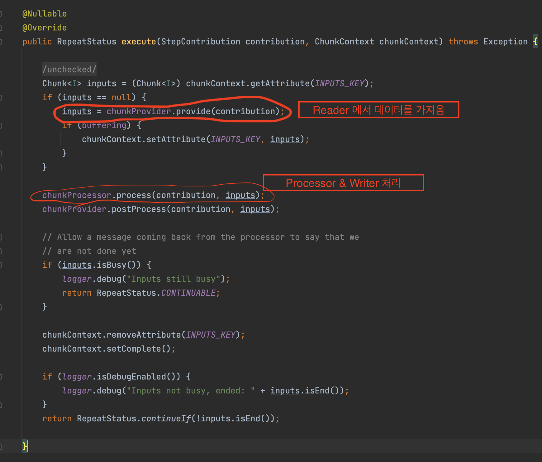This screenshot has width=542, height=462.
Task: Click isEnd in the final return line
Action: [x=248, y=419]
